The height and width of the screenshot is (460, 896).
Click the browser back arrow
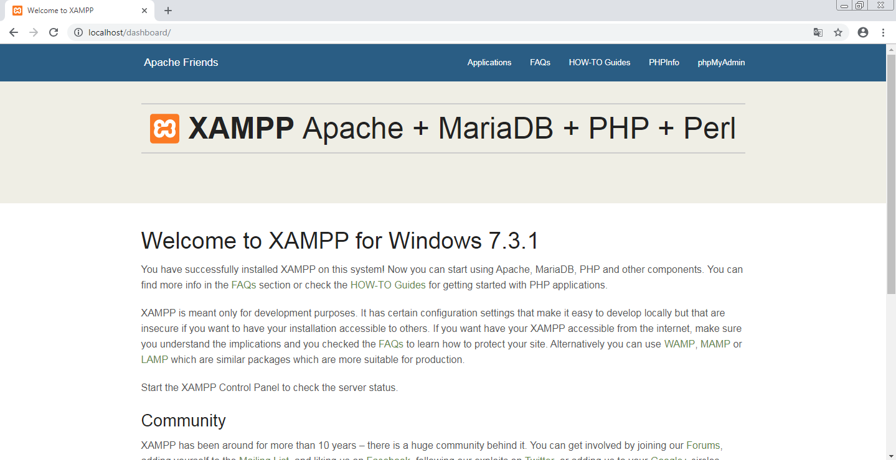[x=13, y=32]
